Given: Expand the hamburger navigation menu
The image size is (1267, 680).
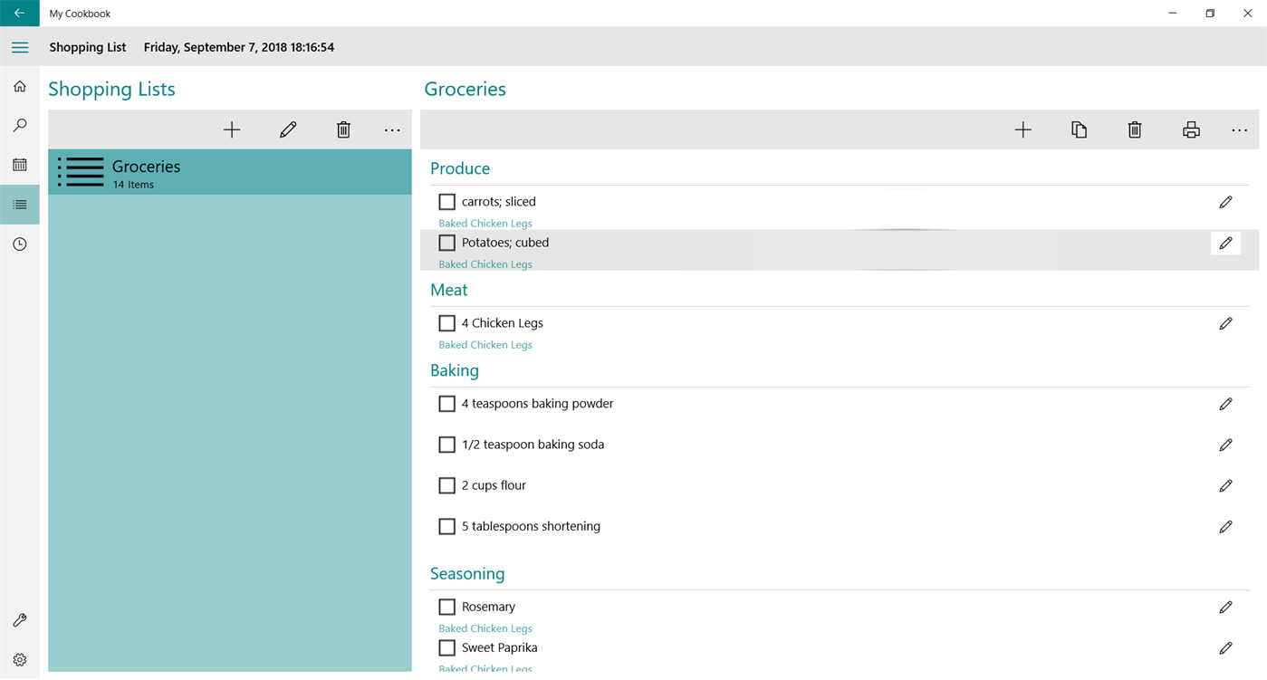Looking at the screenshot, I should click(20, 47).
